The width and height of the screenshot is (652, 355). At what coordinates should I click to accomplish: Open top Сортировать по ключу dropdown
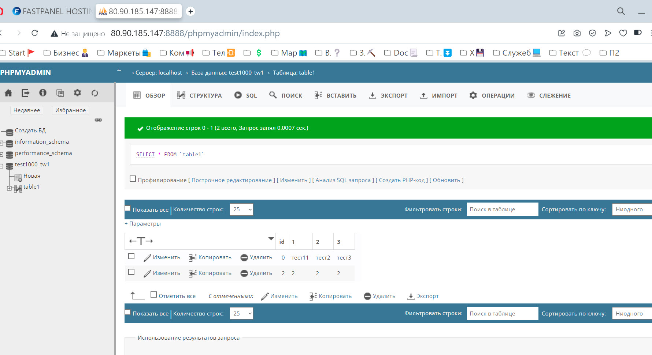tap(632, 209)
